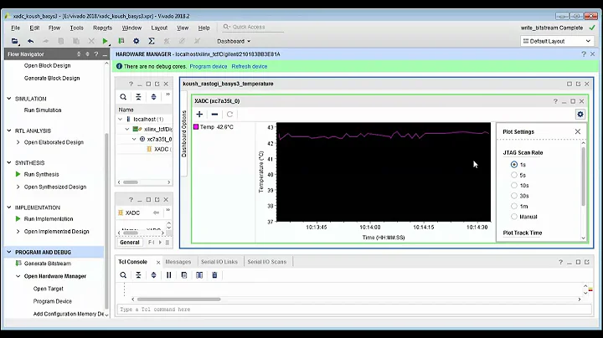
Task: Click the Quick Access search field
Action: click(x=253, y=27)
